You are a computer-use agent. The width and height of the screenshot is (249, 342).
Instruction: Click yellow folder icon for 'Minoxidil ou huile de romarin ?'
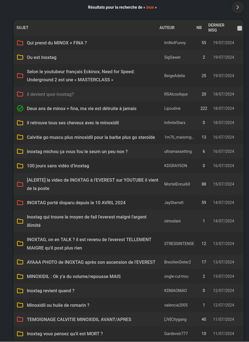click(x=20, y=305)
